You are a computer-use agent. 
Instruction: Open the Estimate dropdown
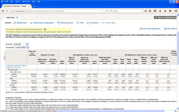[21, 44]
